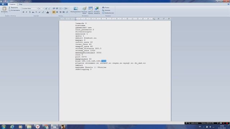Click the volume speaker tray icon
The width and height of the screenshot is (230, 129).
click(x=210, y=127)
